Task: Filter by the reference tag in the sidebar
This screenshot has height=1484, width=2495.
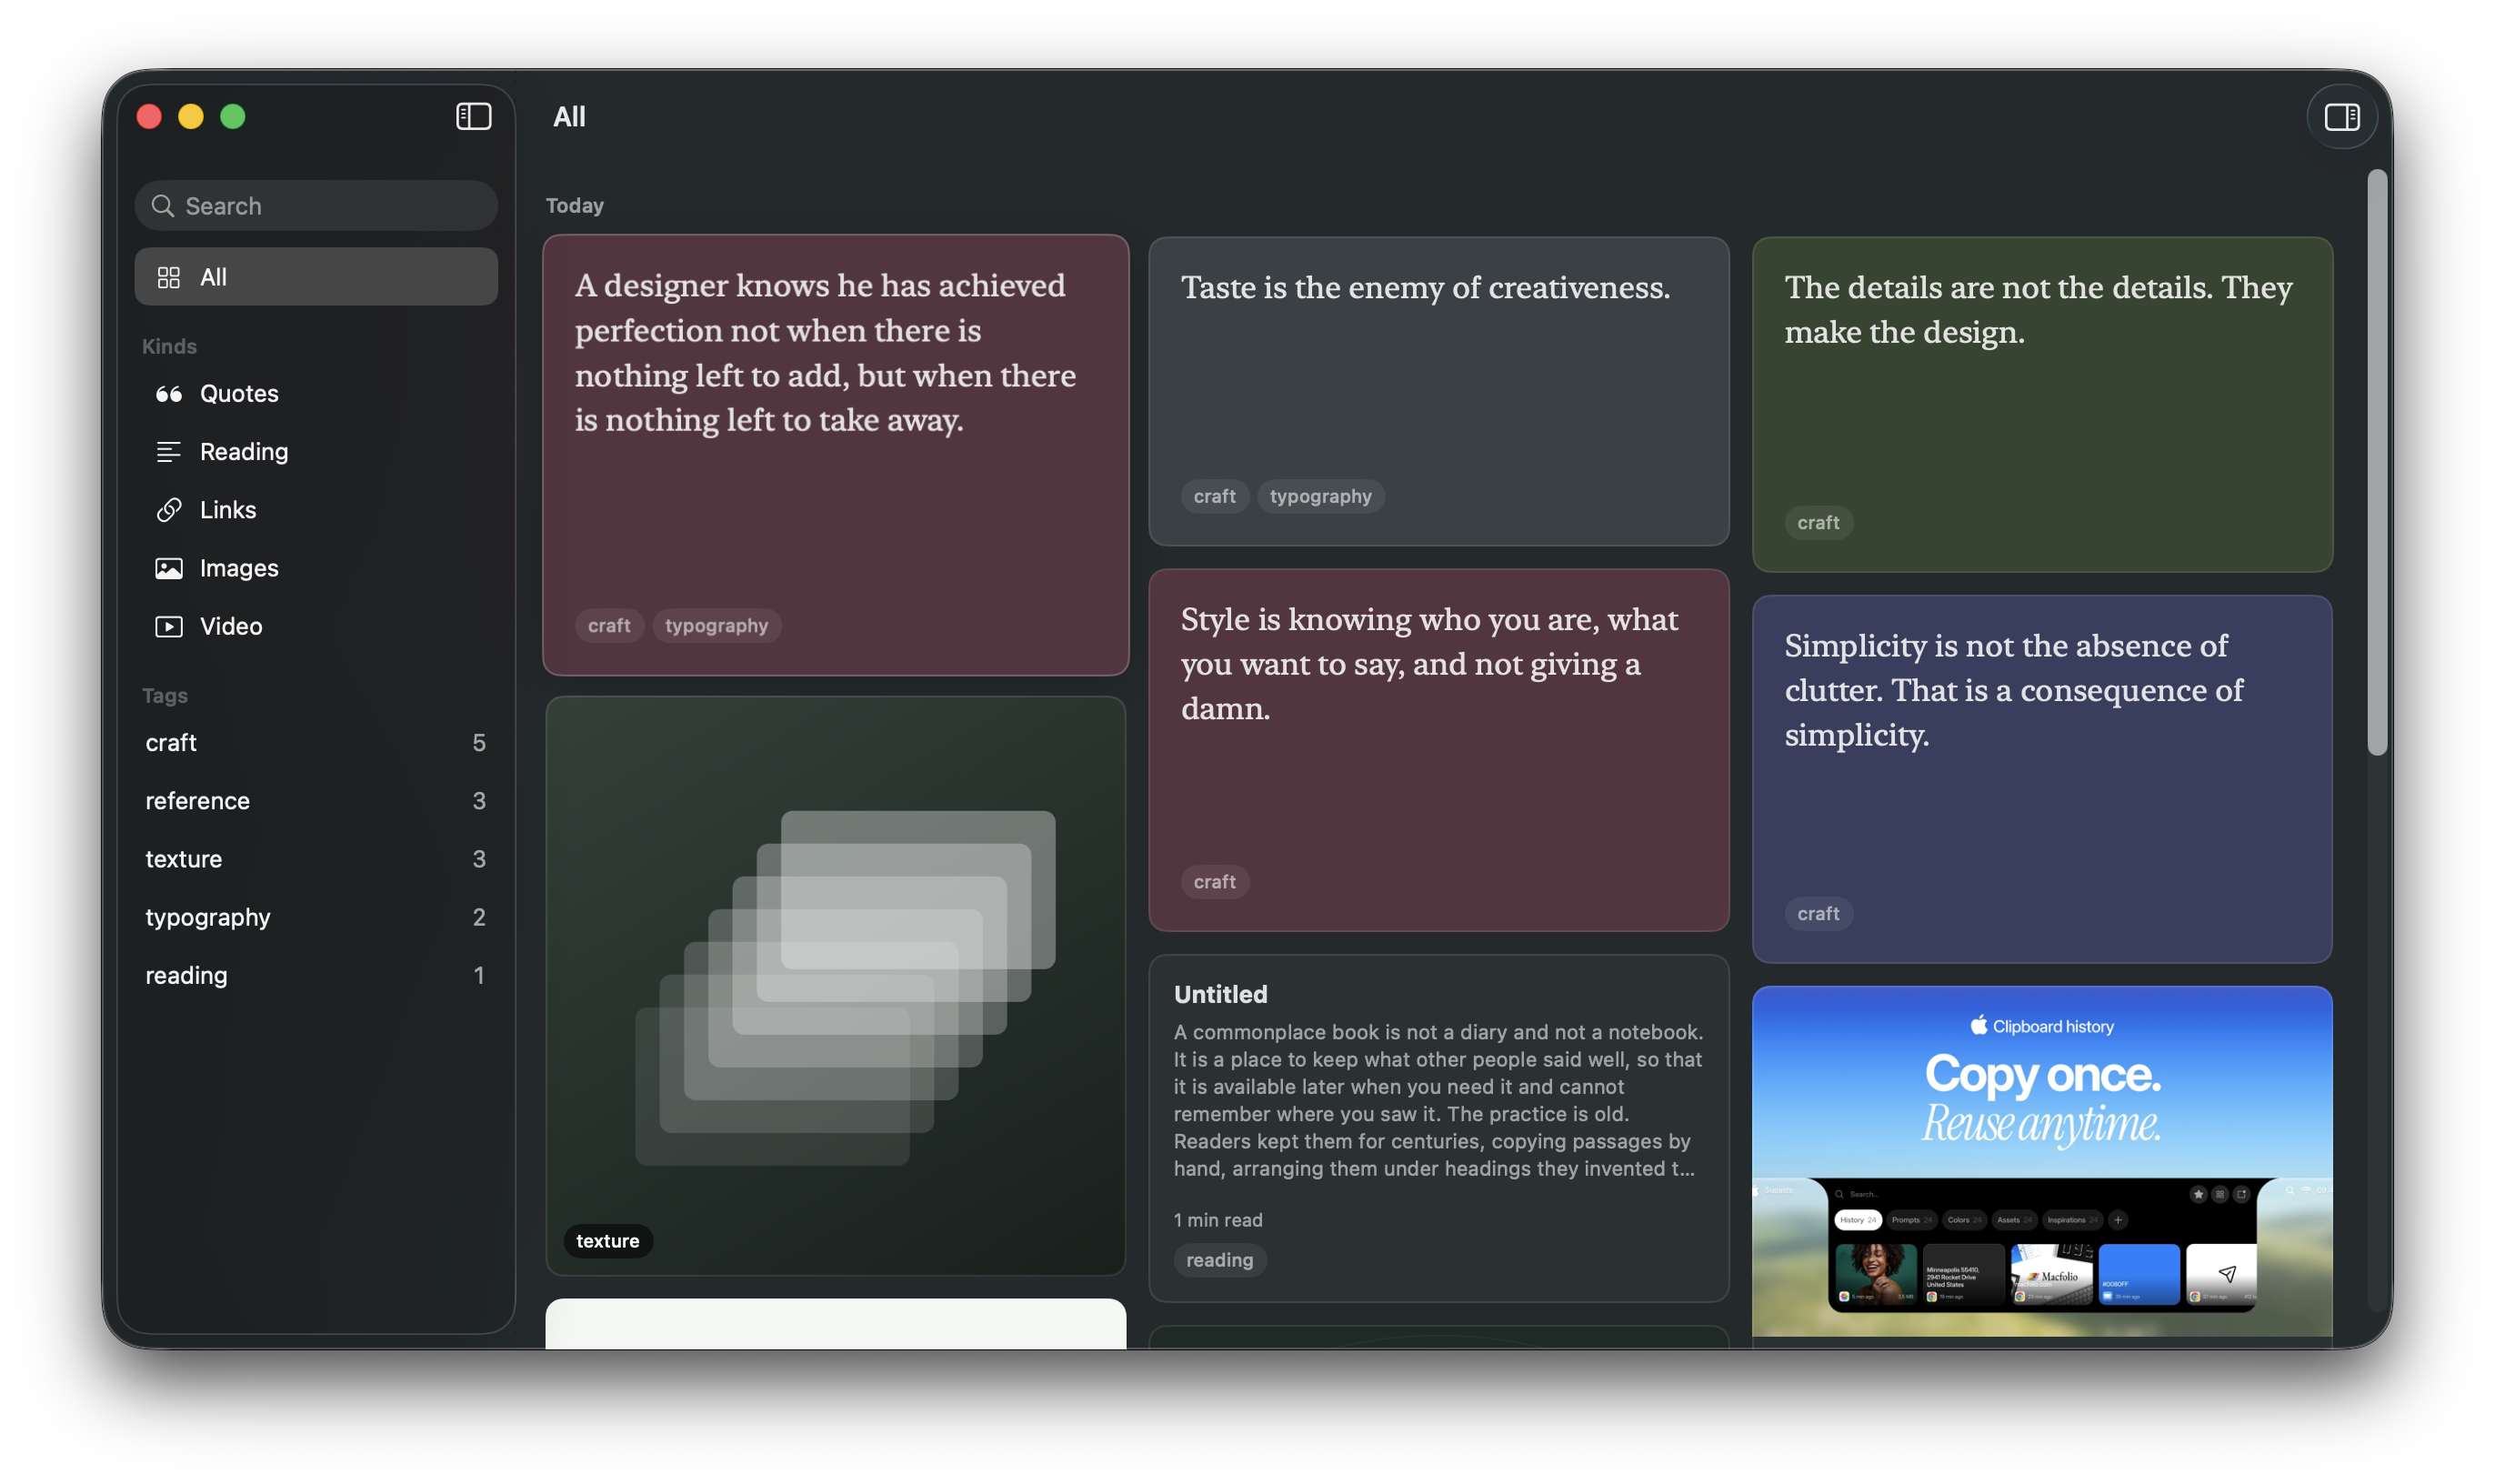Action: (x=316, y=801)
